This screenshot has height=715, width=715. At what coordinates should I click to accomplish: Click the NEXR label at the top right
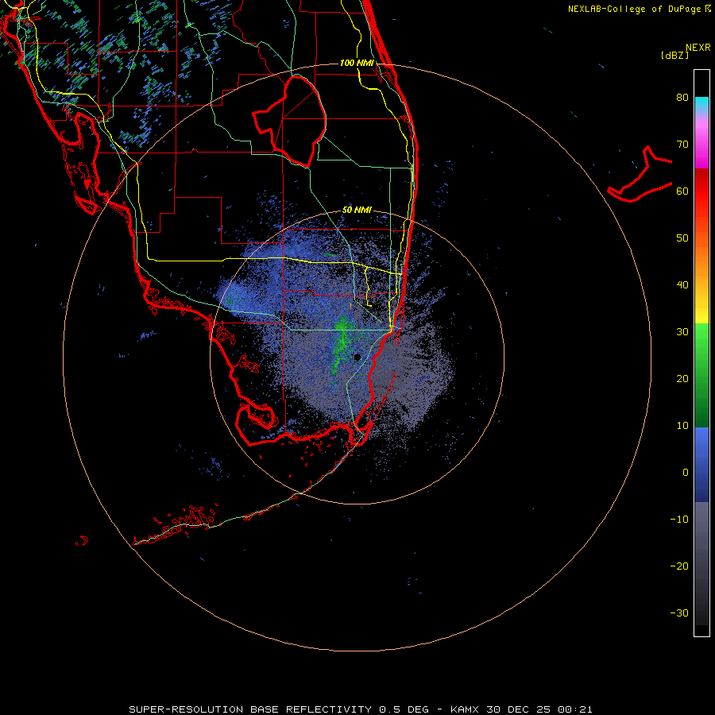698,48
